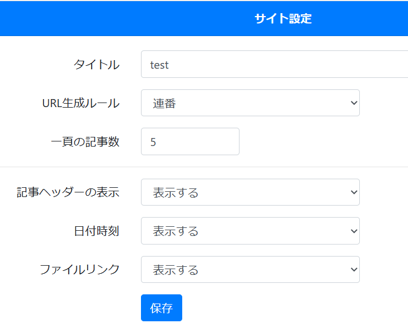Click the 連番 selected value text
Viewport: 408px width, 327px height.
164,104
